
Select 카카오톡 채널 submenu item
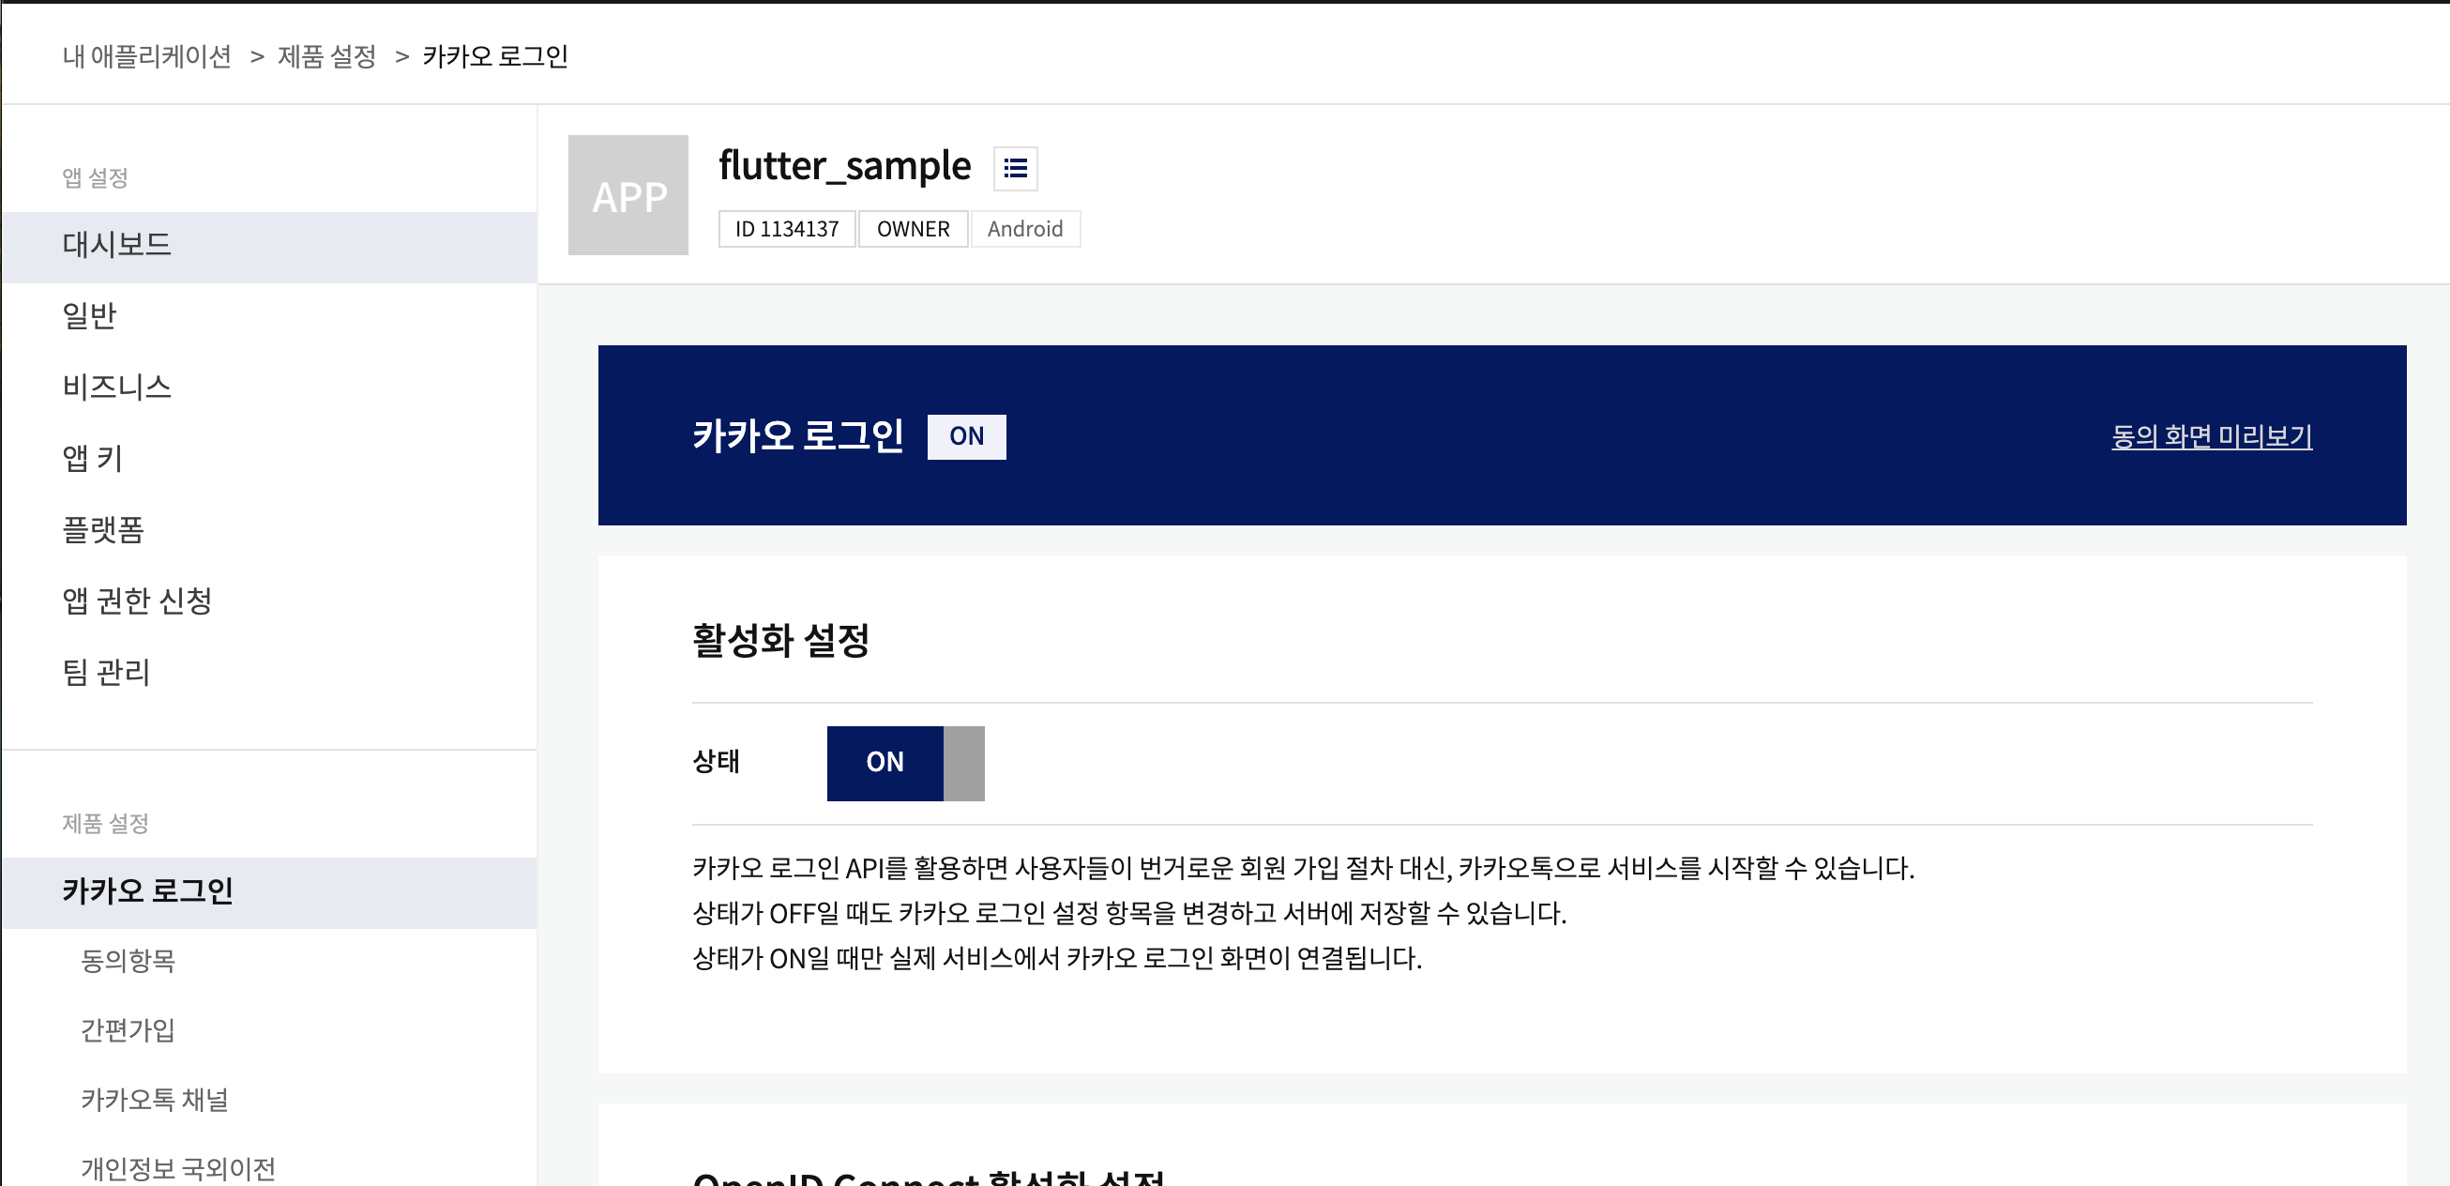[x=154, y=1100]
